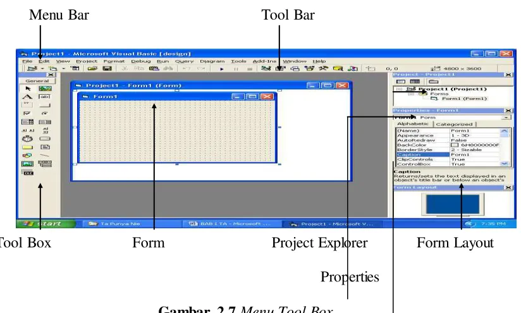The image size is (521, 313).
Task: Click the Form Layout Window toolbar icon
Action: point(295,68)
